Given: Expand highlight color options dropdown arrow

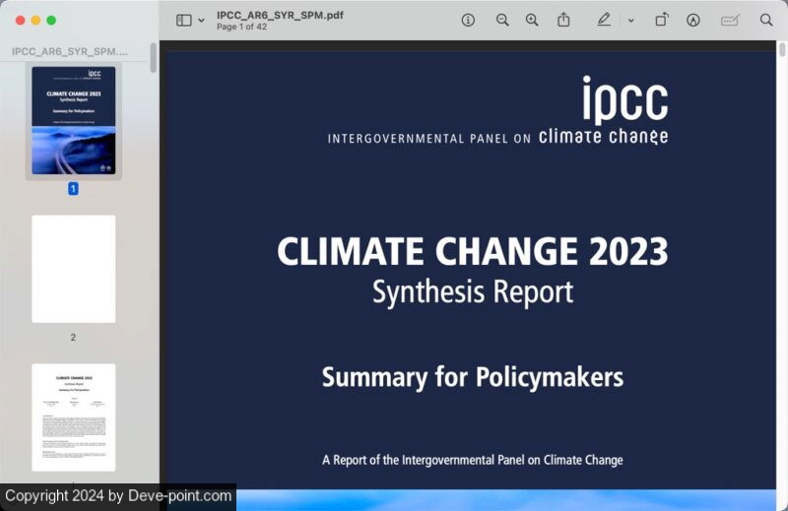Looking at the screenshot, I should [630, 20].
